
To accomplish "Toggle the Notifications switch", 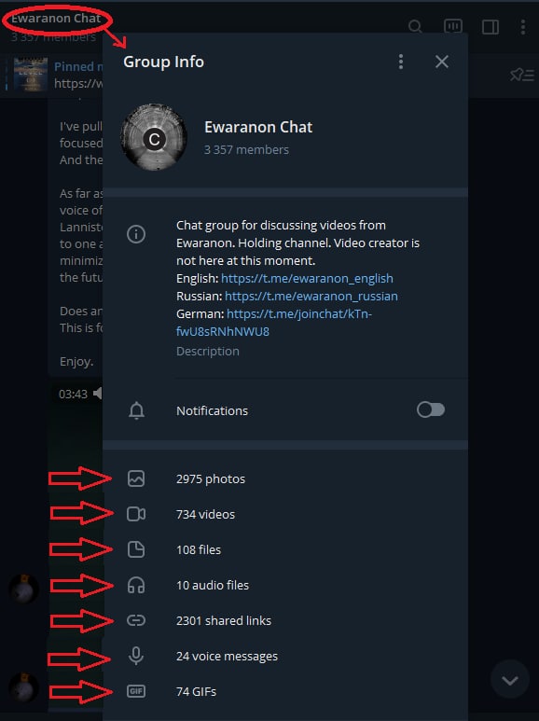I will [x=431, y=409].
